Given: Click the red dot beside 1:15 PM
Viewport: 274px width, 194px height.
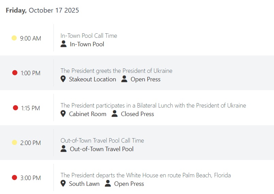Looking at the screenshot, I should tap(15, 108).
